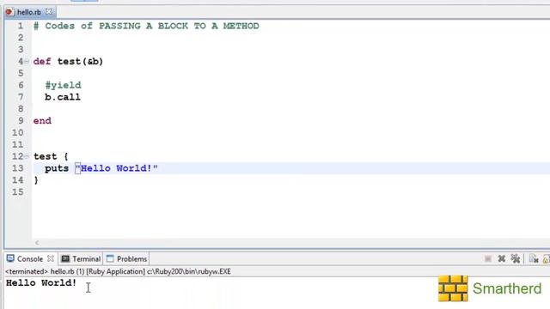Viewport: 550px width, 309px height.
Task: Click the horizontal scrollbar left arrow in editor
Action: coord(37,242)
